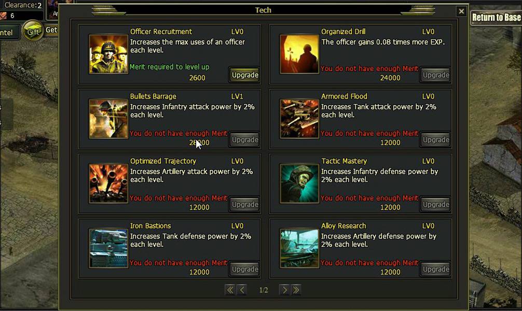Click the Iron Bastions tank icon
The image size is (522, 311).
[x=108, y=248]
